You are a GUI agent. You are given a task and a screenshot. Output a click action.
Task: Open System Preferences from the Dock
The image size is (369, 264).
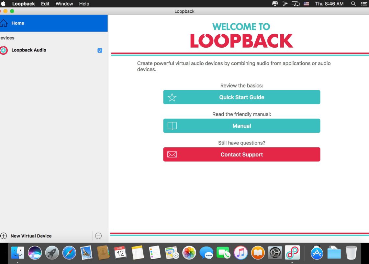tap(275, 252)
